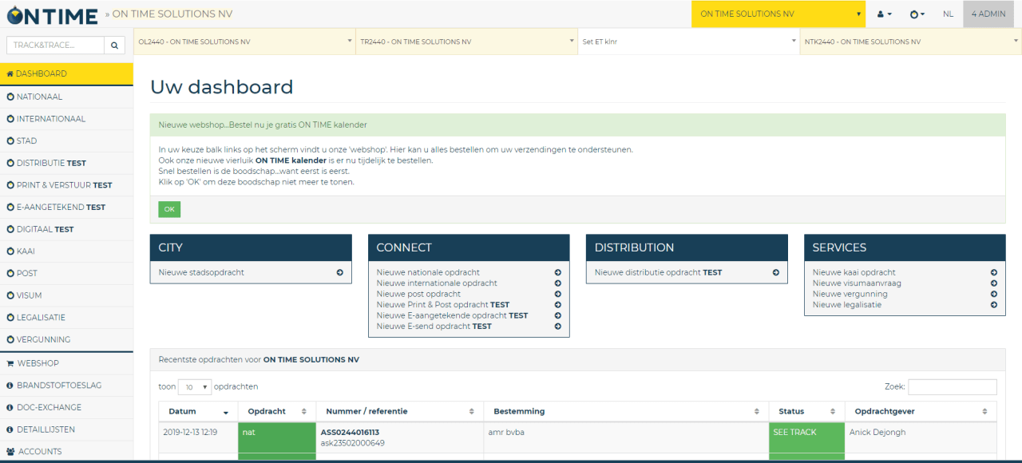
Task: Sort table by Opdrachtgever column
Action: click(921, 411)
